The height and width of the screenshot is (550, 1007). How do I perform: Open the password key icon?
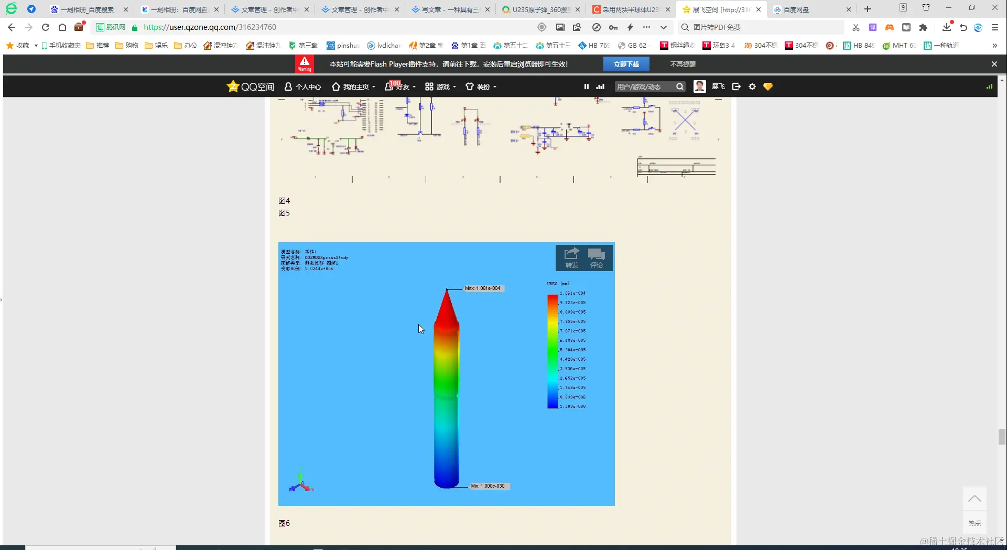(613, 27)
